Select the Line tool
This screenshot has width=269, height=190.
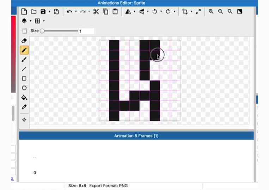click(24, 69)
